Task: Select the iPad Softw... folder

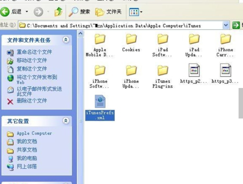Action: point(162,45)
